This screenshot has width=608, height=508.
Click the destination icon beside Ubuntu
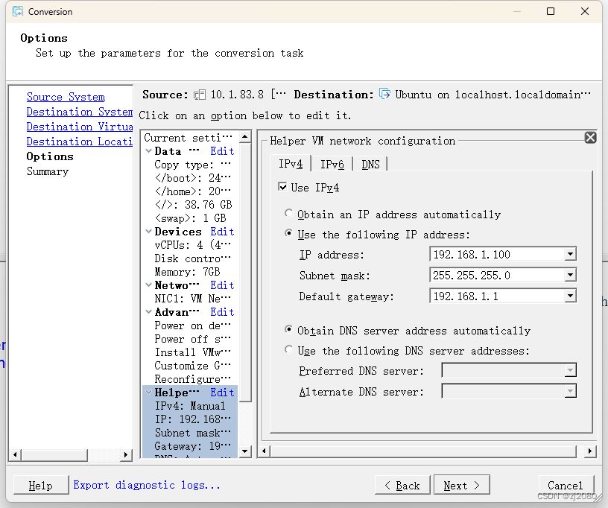[x=384, y=94]
